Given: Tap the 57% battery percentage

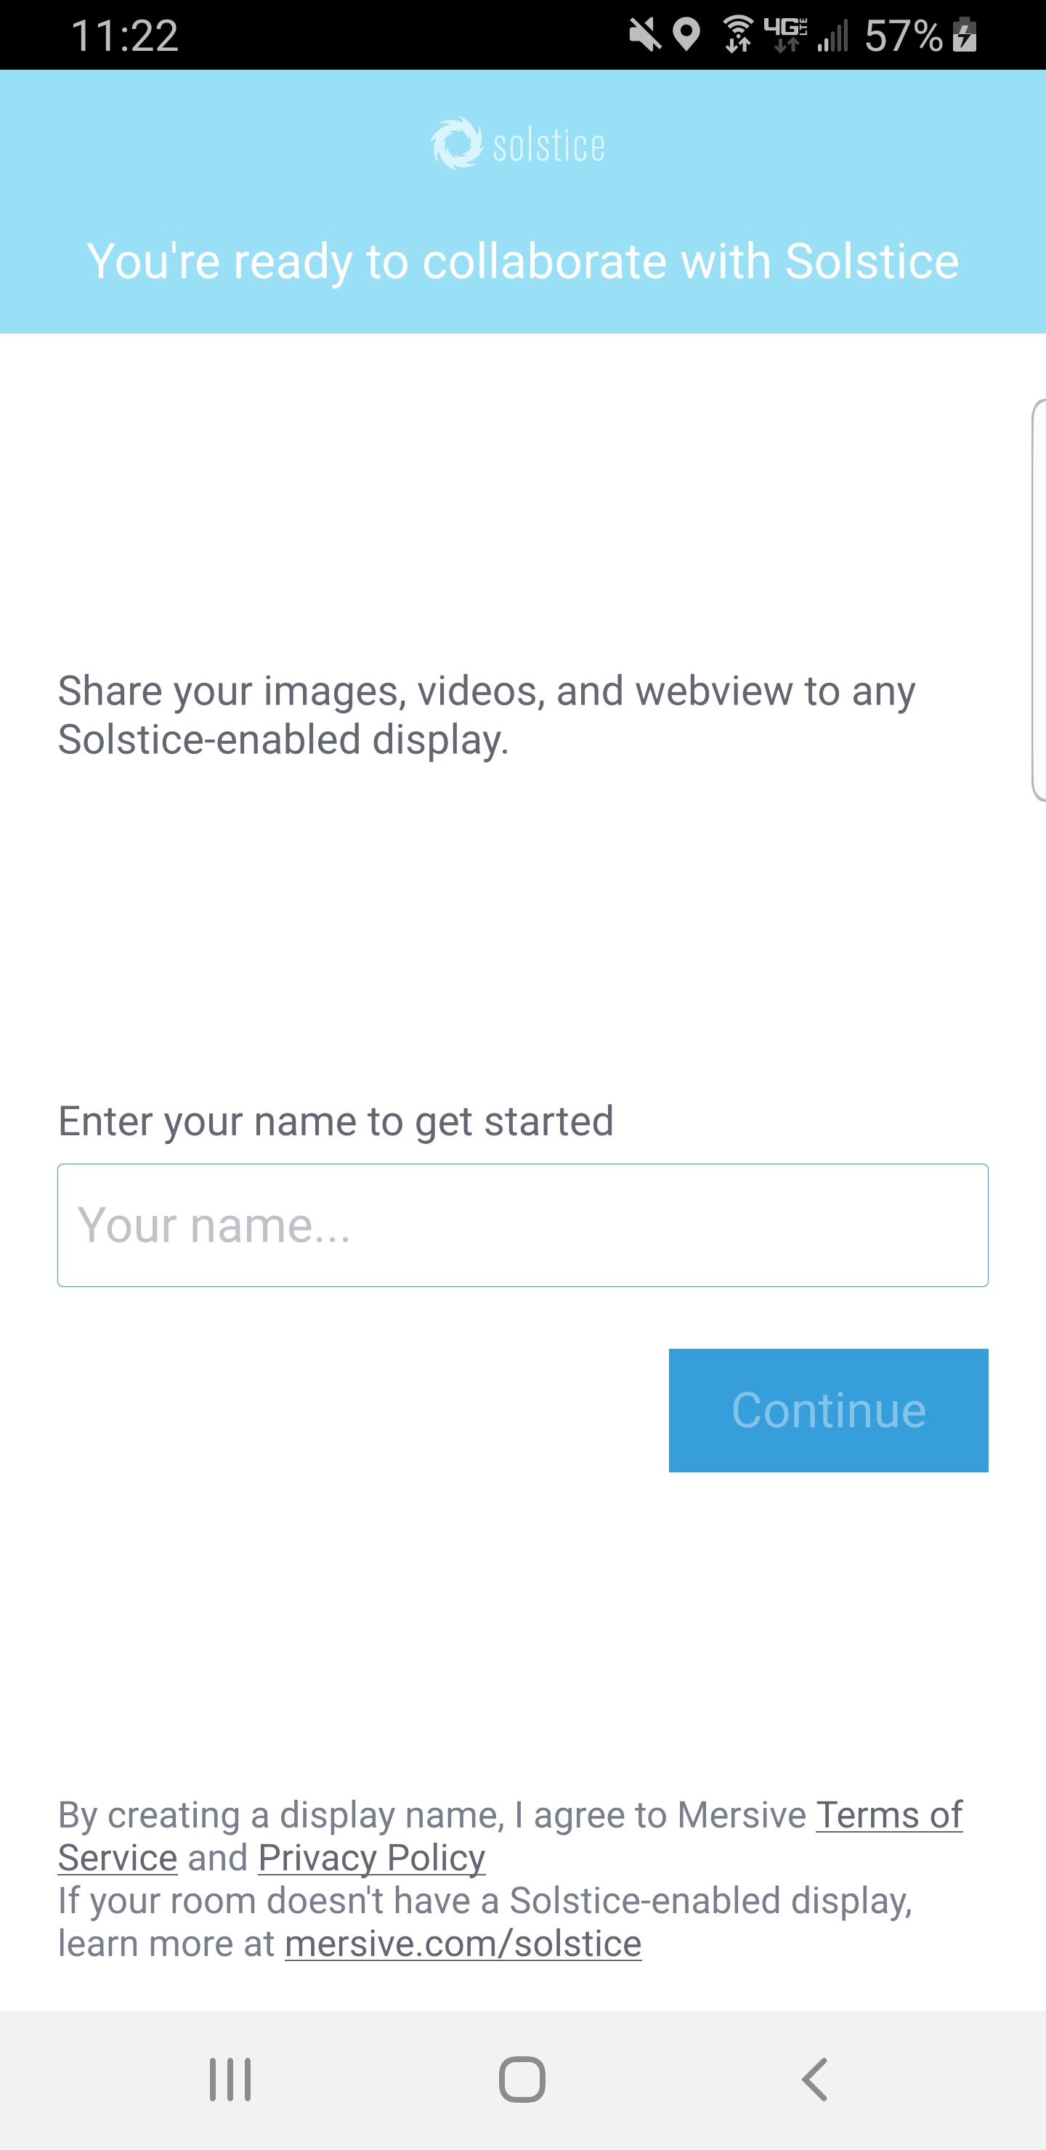Looking at the screenshot, I should (904, 35).
